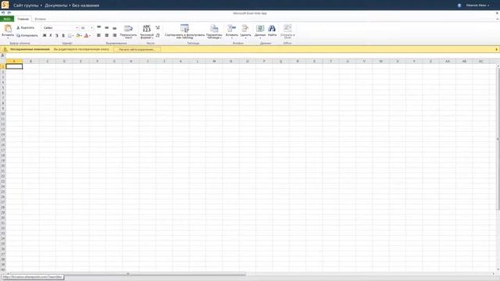This screenshot has width=500, height=281.
Task: Align cell text left
Action: 99,35
